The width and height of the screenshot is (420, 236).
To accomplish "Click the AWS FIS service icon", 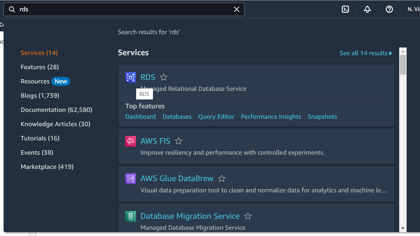I will tap(130, 141).
